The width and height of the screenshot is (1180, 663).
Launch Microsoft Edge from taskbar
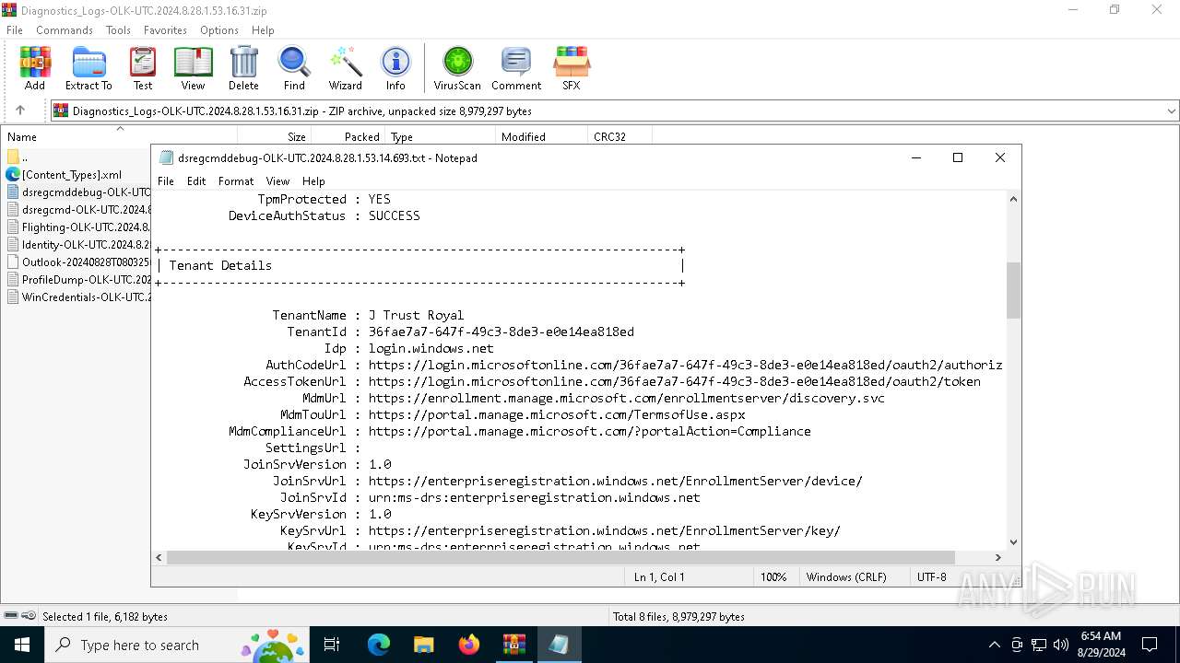point(379,645)
